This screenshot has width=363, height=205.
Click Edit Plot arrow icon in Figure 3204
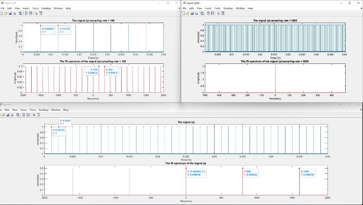(x=218, y=13)
